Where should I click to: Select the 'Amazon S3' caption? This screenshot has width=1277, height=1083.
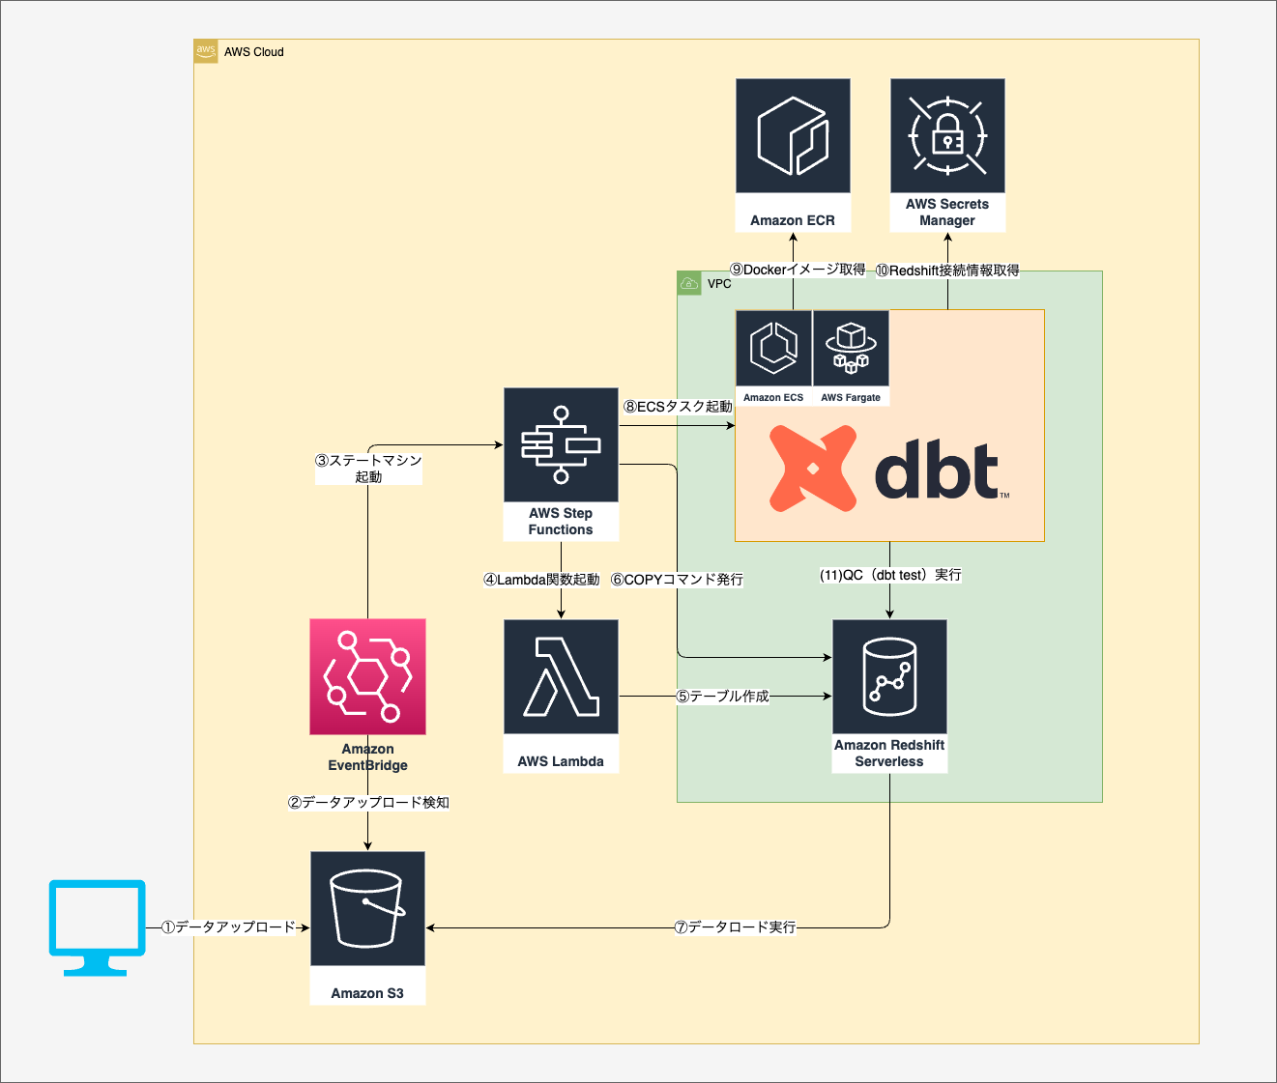point(367,993)
